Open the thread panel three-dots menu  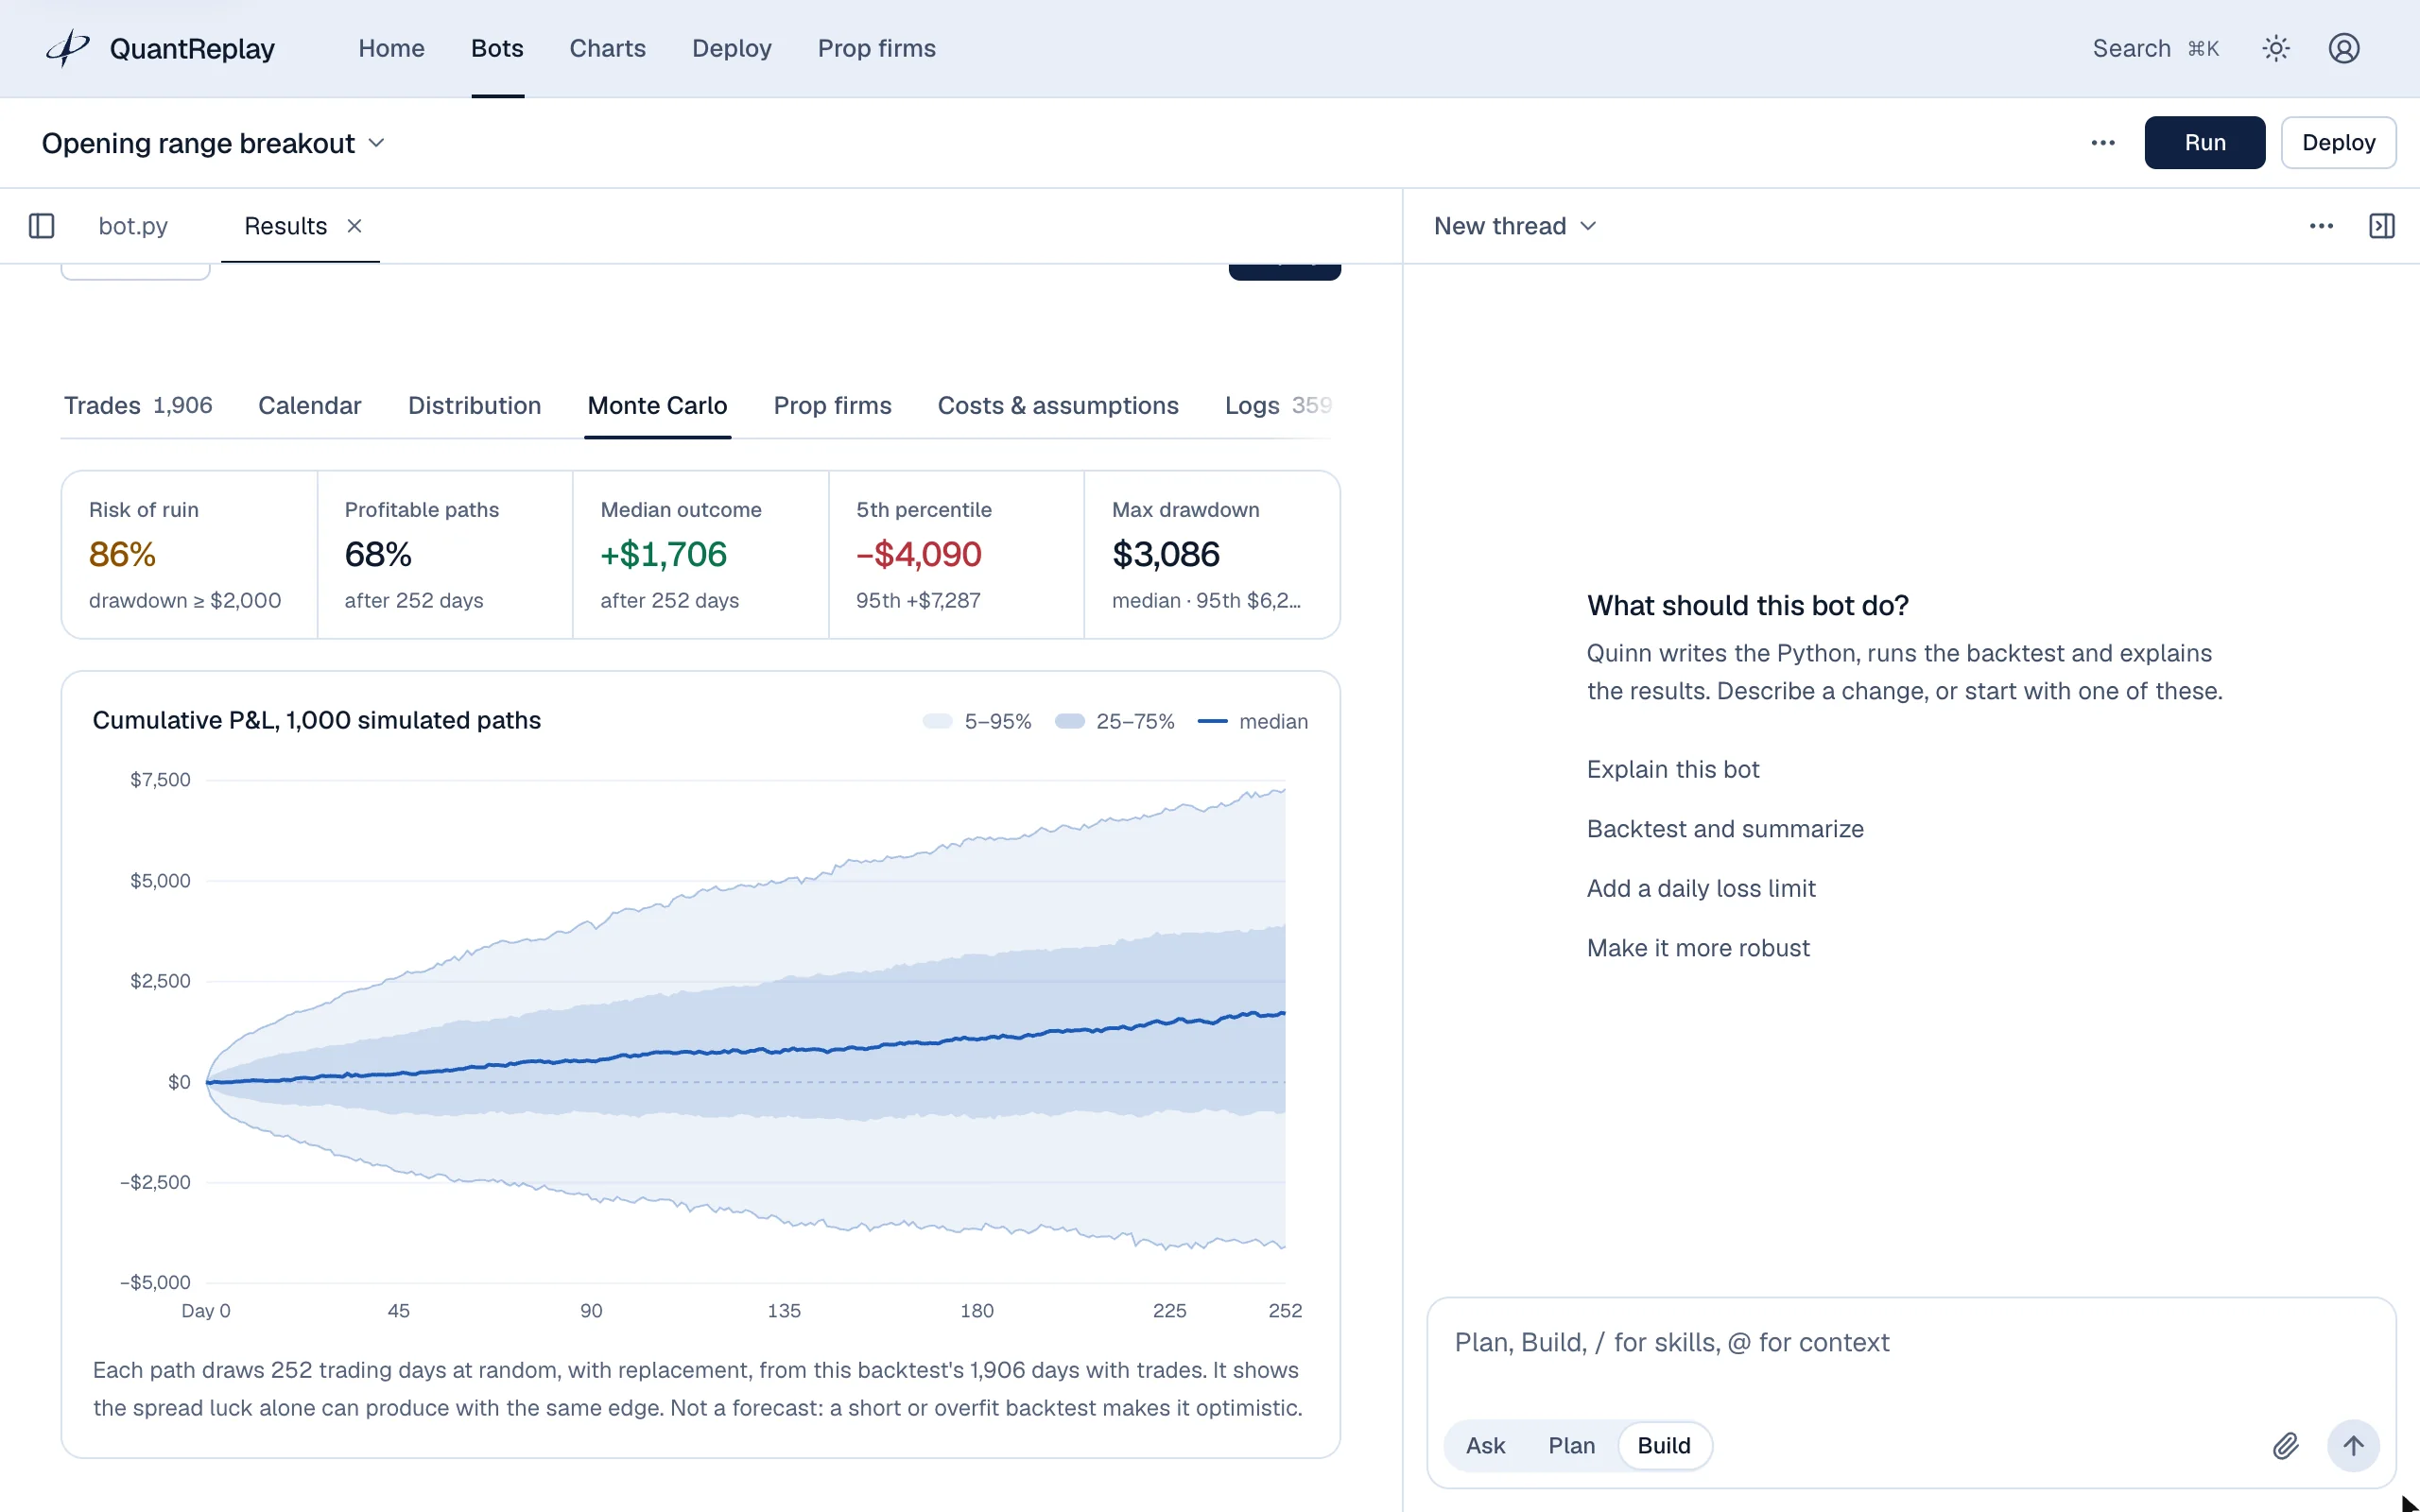pyautogui.click(x=2321, y=226)
